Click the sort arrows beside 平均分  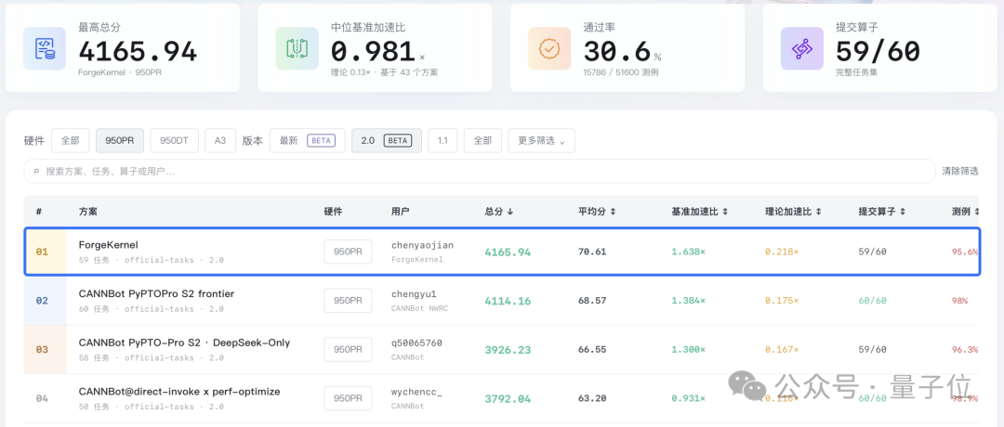613,212
